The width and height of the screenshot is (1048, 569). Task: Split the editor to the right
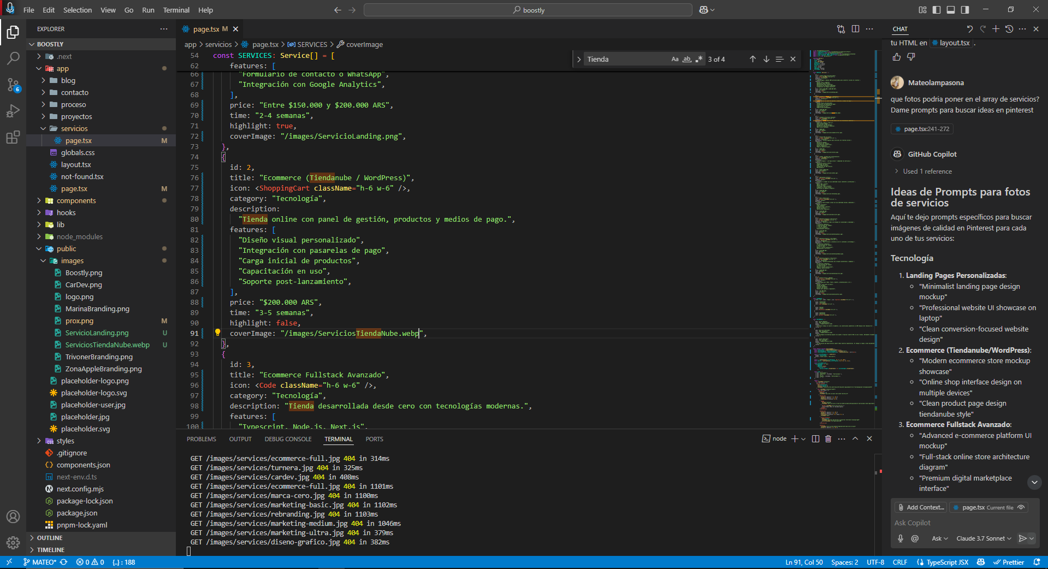point(855,29)
